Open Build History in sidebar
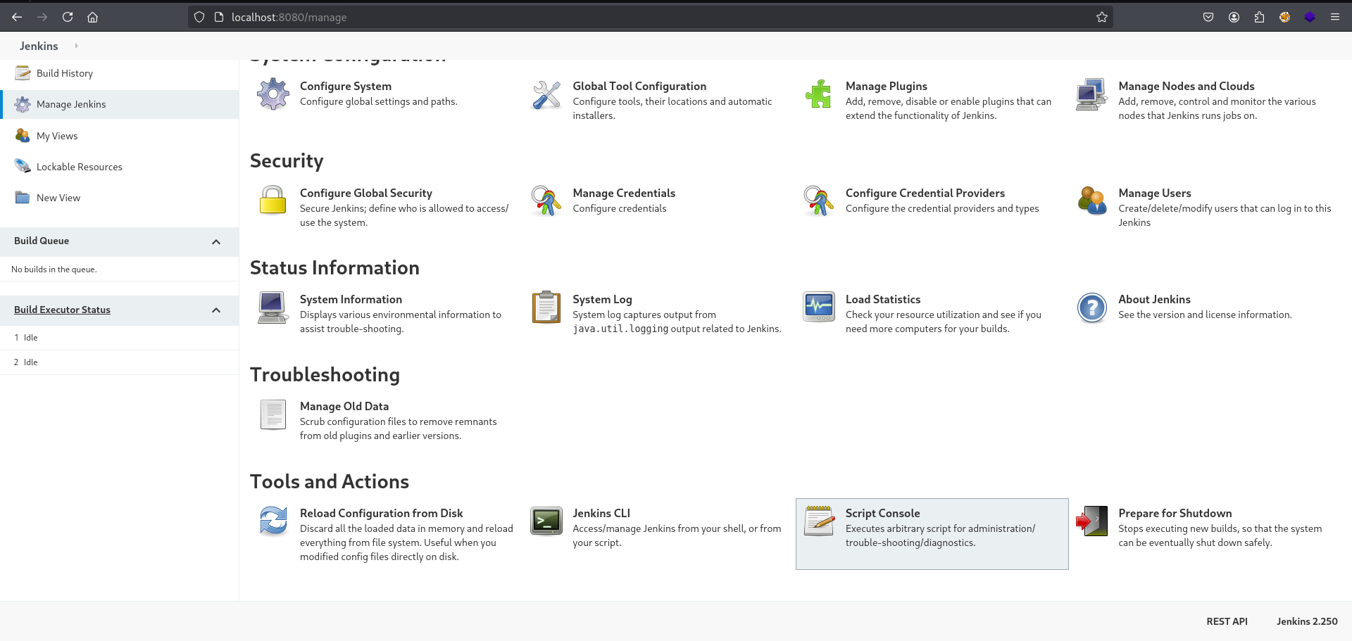Image resolution: width=1352 pixels, height=641 pixels. (x=65, y=73)
